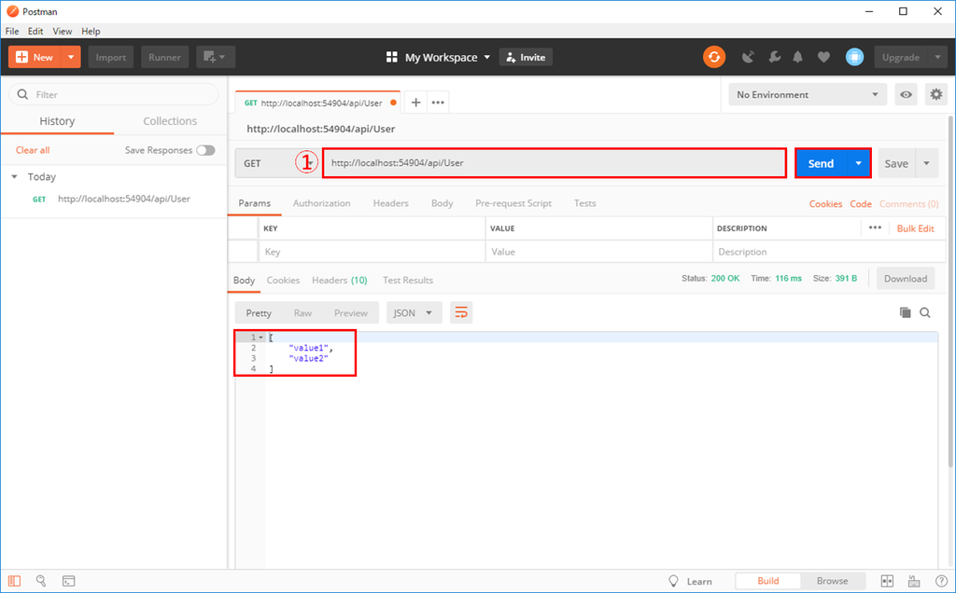This screenshot has width=956, height=593.
Task: Open the New button dropdown arrow
Action: point(71,57)
